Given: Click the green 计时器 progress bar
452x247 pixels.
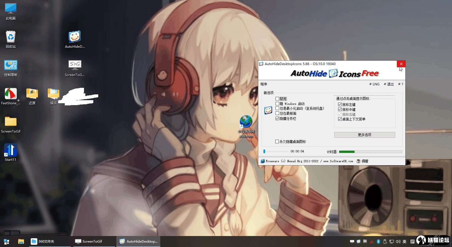Looking at the screenshot, I should (x=370, y=152).
